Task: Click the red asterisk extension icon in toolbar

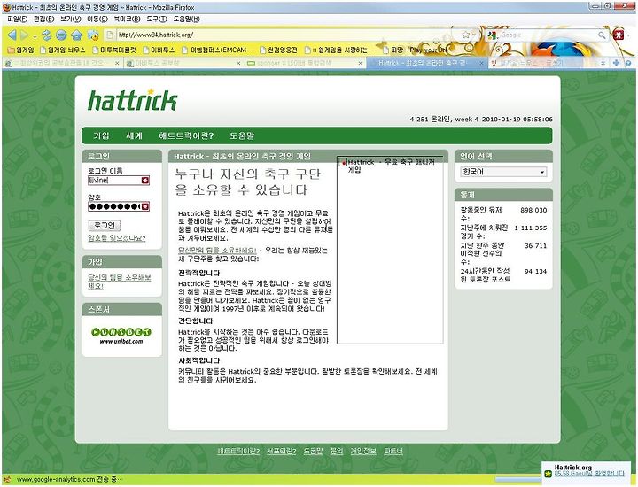Action: 619,35
